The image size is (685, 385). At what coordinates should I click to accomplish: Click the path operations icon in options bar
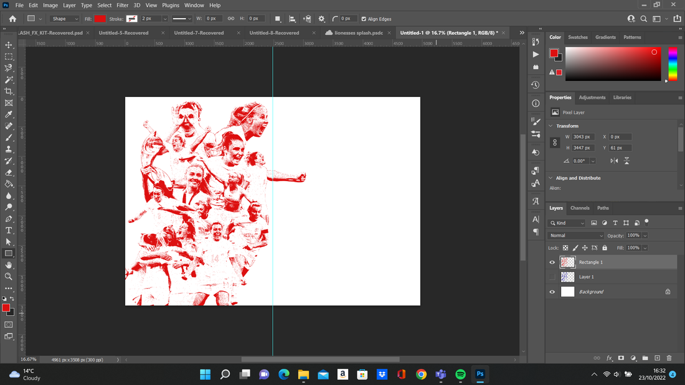coord(277,19)
